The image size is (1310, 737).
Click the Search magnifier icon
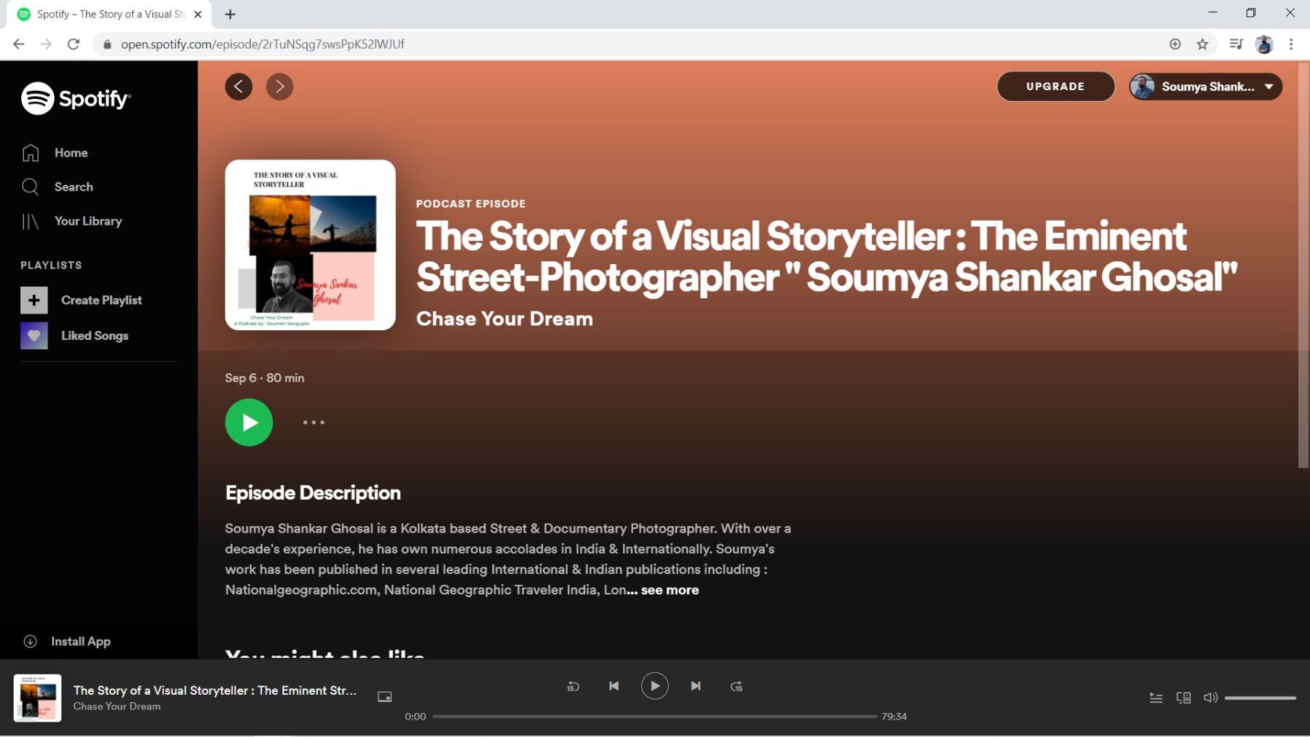(31, 187)
